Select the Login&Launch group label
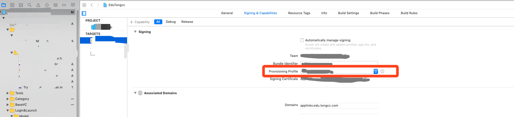The image size is (514, 117). coord(26,110)
